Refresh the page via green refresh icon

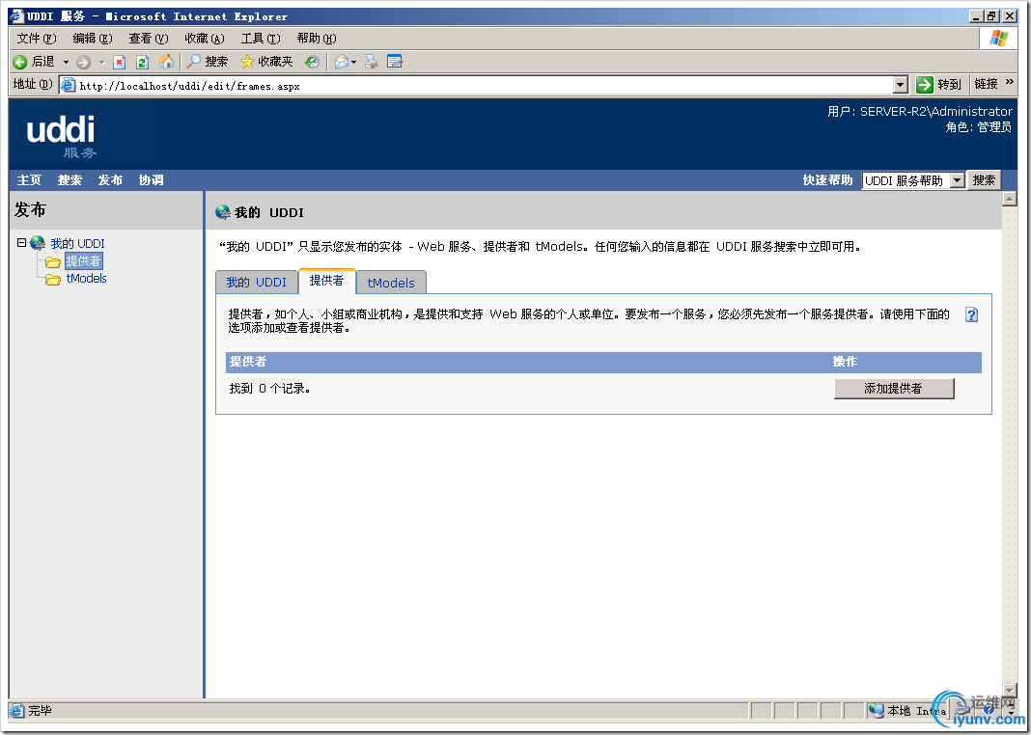pyautogui.click(x=142, y=62)
